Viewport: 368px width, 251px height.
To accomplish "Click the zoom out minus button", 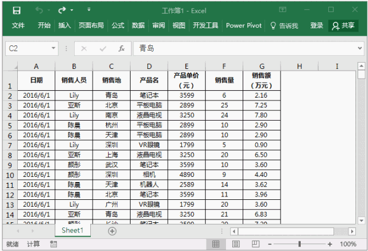I will 270,245.
